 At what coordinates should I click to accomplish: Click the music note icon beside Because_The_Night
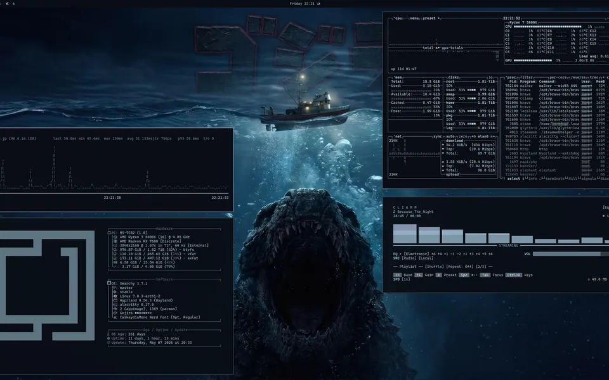[x=395, y=212]
